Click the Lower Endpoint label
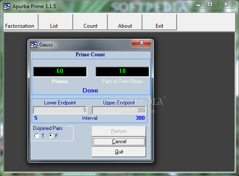 click(60, 103)
